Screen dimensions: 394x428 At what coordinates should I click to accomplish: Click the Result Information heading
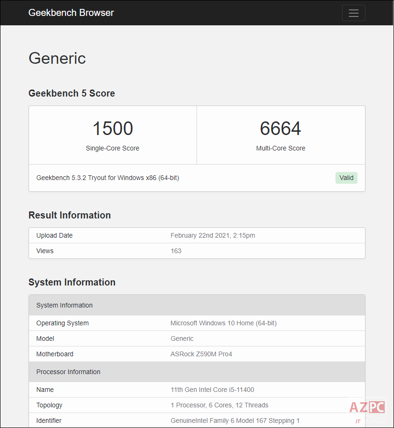pos(70,215)
